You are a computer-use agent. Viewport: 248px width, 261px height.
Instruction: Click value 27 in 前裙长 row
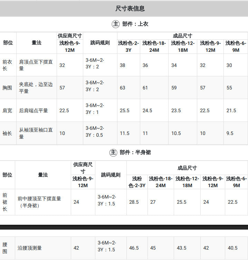click(x=153, y=202)
